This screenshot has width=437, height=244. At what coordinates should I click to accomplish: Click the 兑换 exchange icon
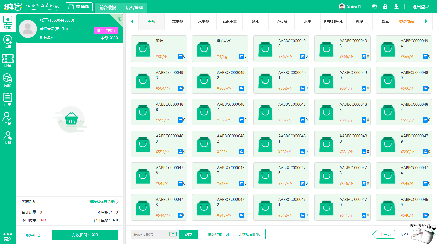click(8, 80)
